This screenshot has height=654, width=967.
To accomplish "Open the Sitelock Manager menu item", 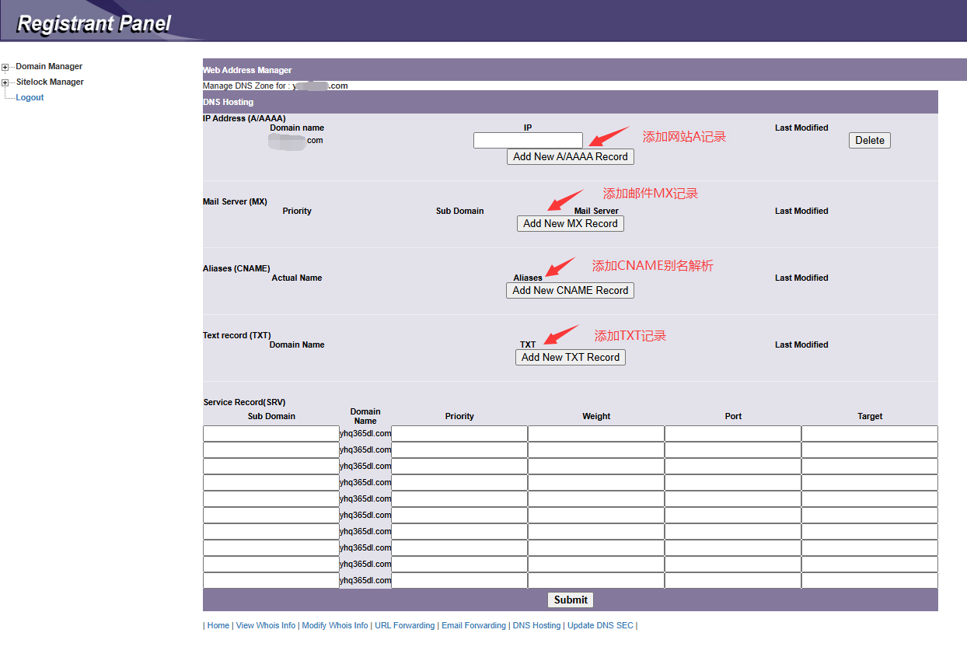I will [50, 82].
